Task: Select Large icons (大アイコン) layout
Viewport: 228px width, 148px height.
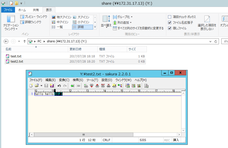Action: point(81,17)
